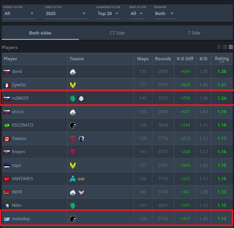Open the Version Both dropdown
The width and height of the screenshot is (234, 228).
(164, 14)
